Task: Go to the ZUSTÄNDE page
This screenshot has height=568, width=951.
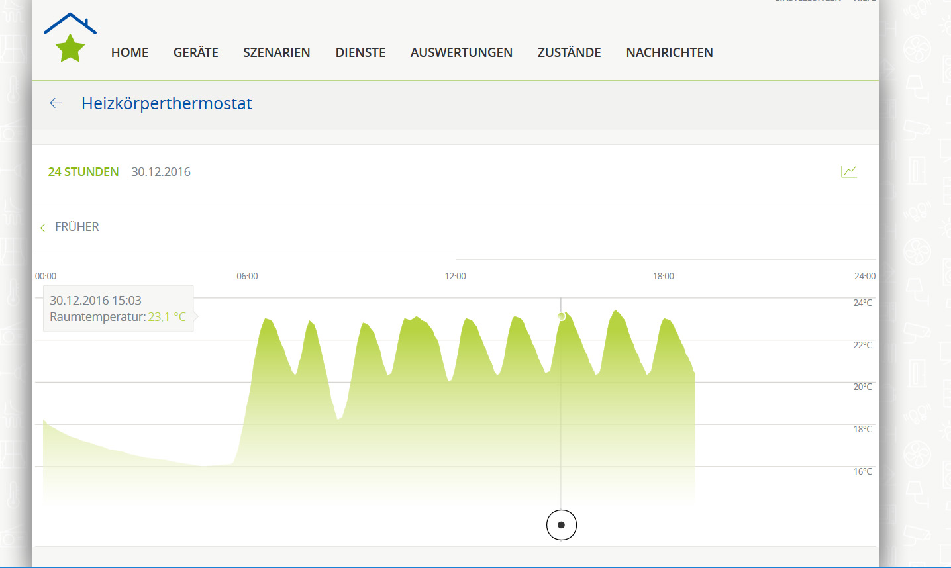Action: pyautogui.click(x=569, y=53)
